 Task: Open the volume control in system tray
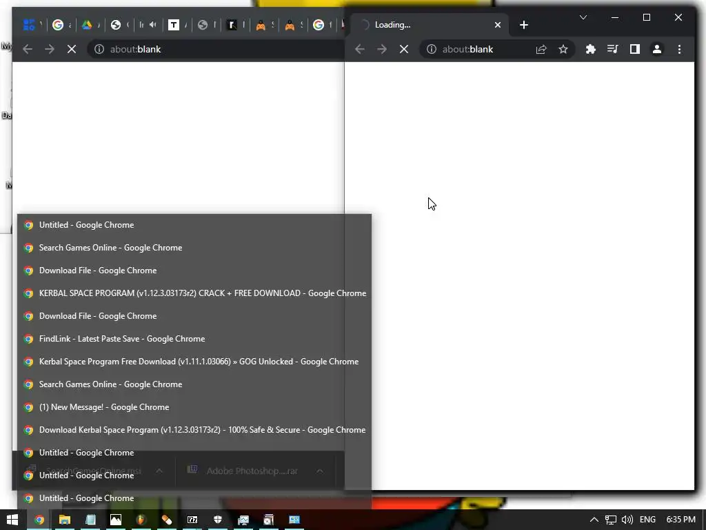(x=627, y=520)
